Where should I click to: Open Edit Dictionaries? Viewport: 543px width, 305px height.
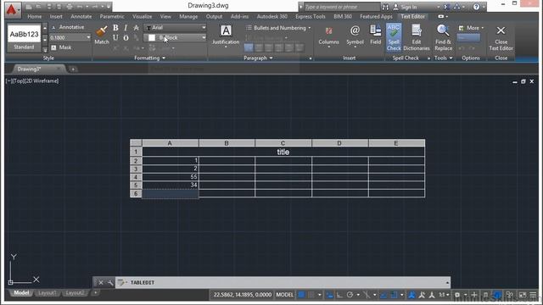click(417, 37)
